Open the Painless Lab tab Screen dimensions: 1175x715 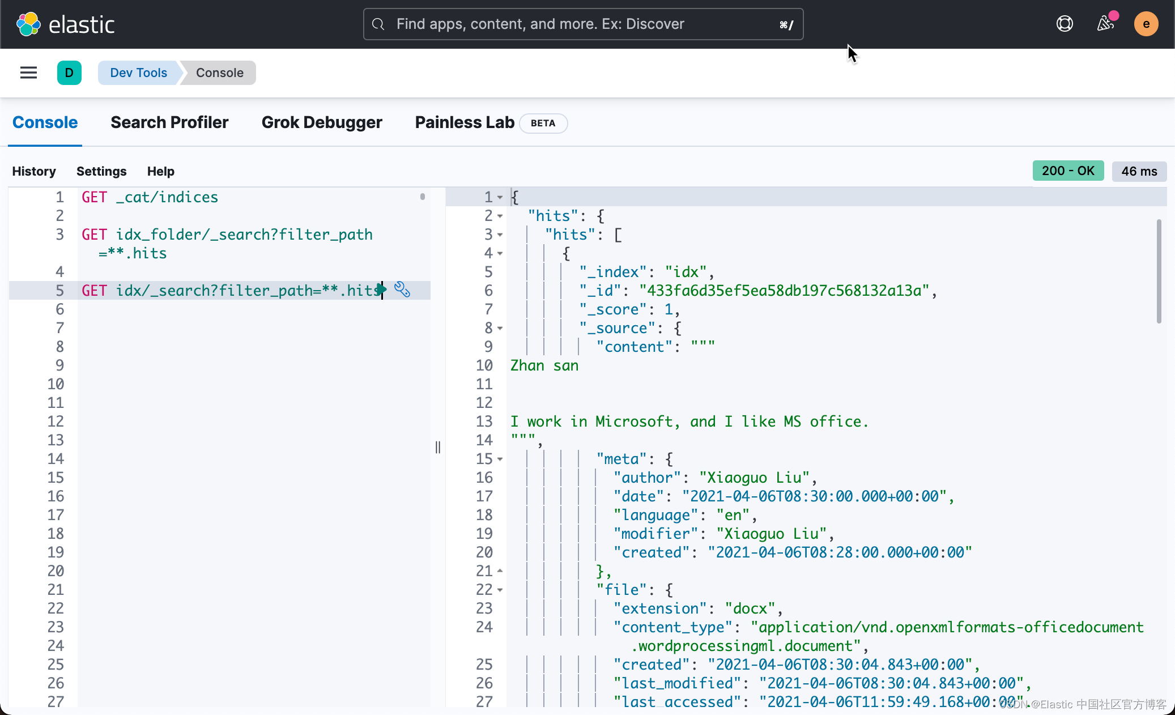(464, 122)
